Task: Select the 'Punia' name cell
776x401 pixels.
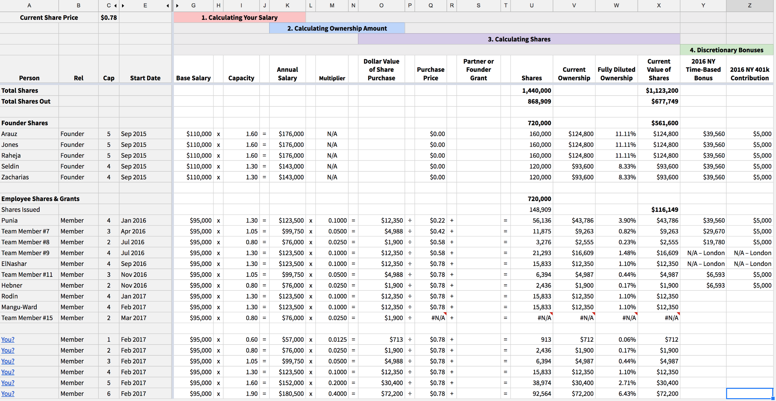Action: [29, 220]
